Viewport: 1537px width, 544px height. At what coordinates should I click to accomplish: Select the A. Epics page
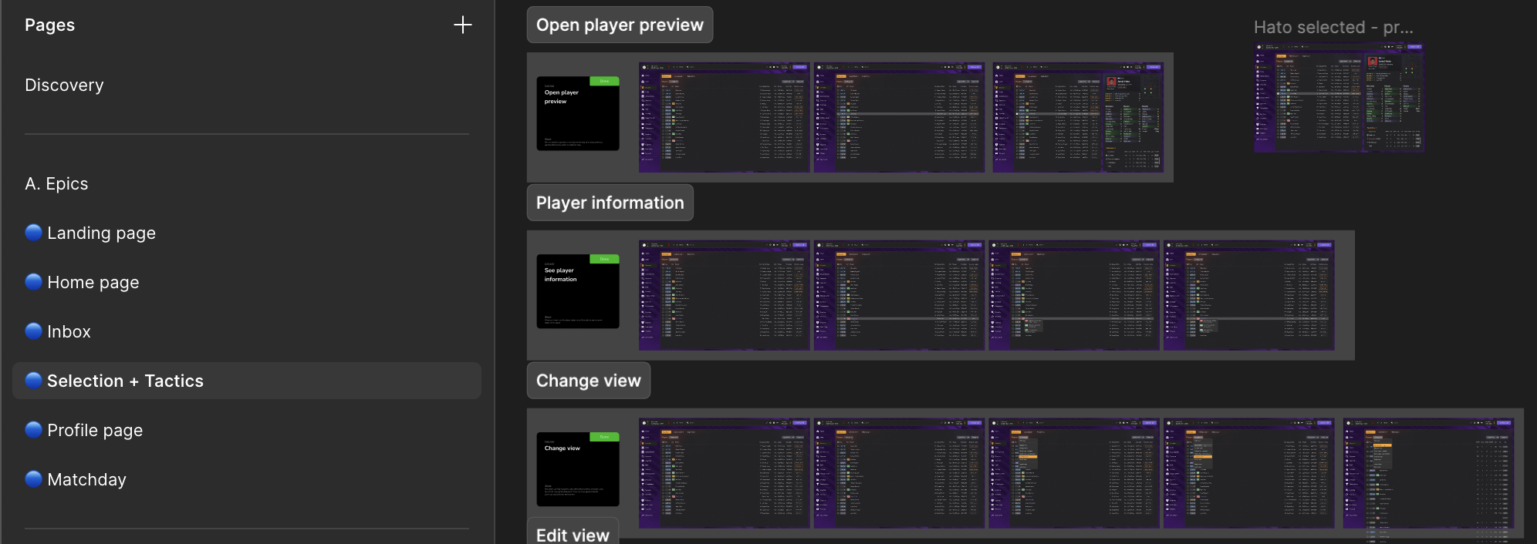click(56, 183)
